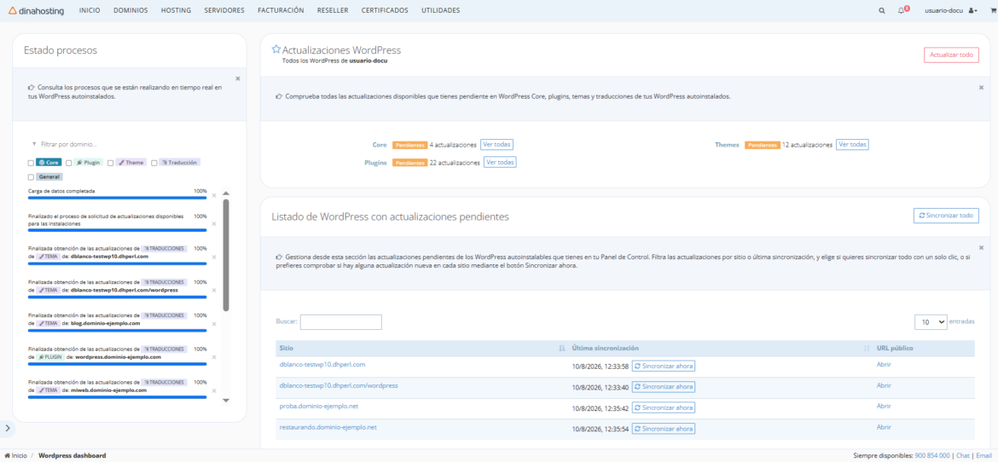Screen dimensions: 998x462
Task: Click the Carga de datos completada progress bar
Action: coord(118,198)
